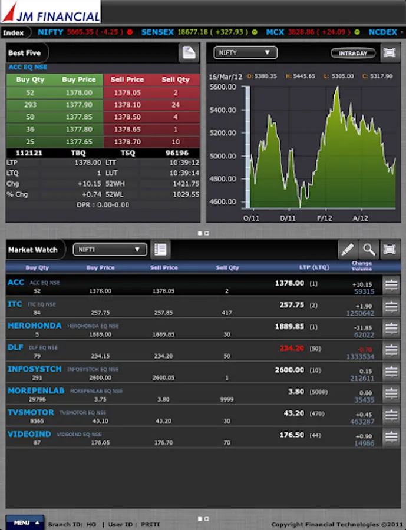Select the TVSMOTOR scrip name

coord(31,412)
